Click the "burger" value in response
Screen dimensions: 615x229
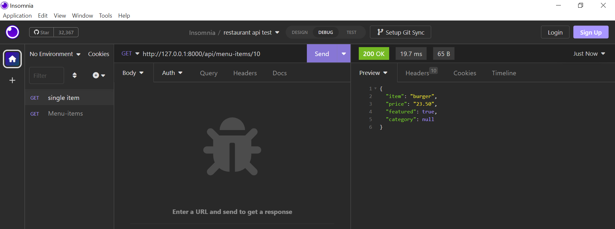coord(422,96)
